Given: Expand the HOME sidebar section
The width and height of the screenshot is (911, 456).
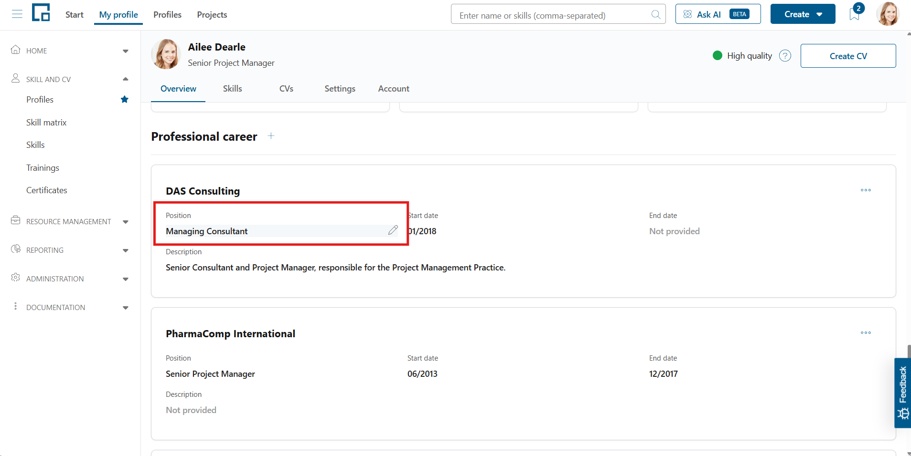Looking at the screenshot, I should 126,51.
